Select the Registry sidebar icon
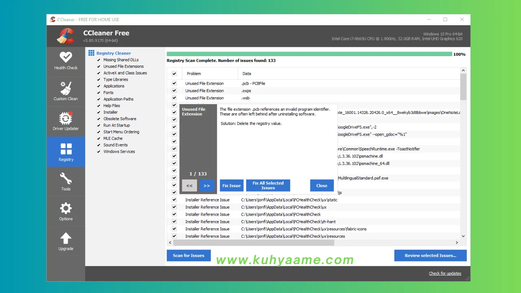 66,149
